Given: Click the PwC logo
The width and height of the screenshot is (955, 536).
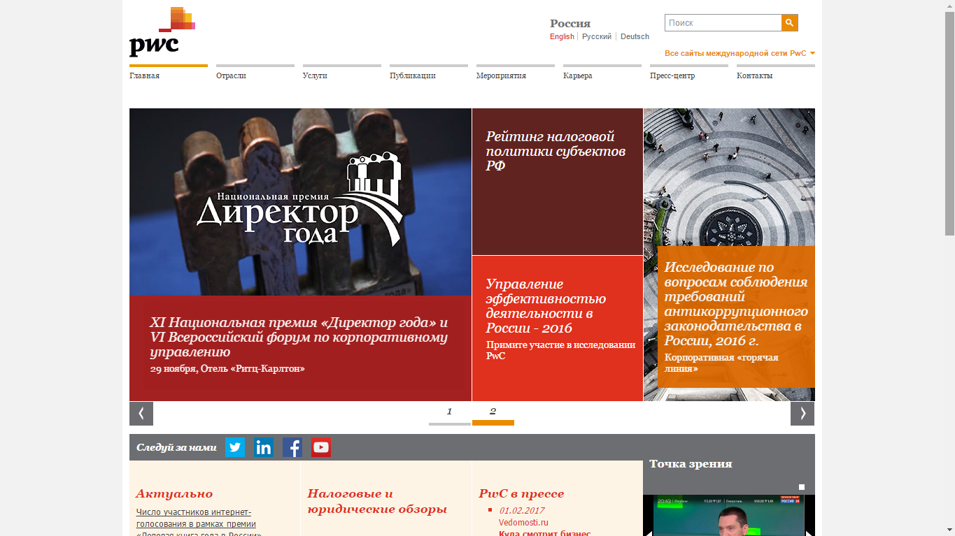Looking at the screenshot, I should [162, 32].
